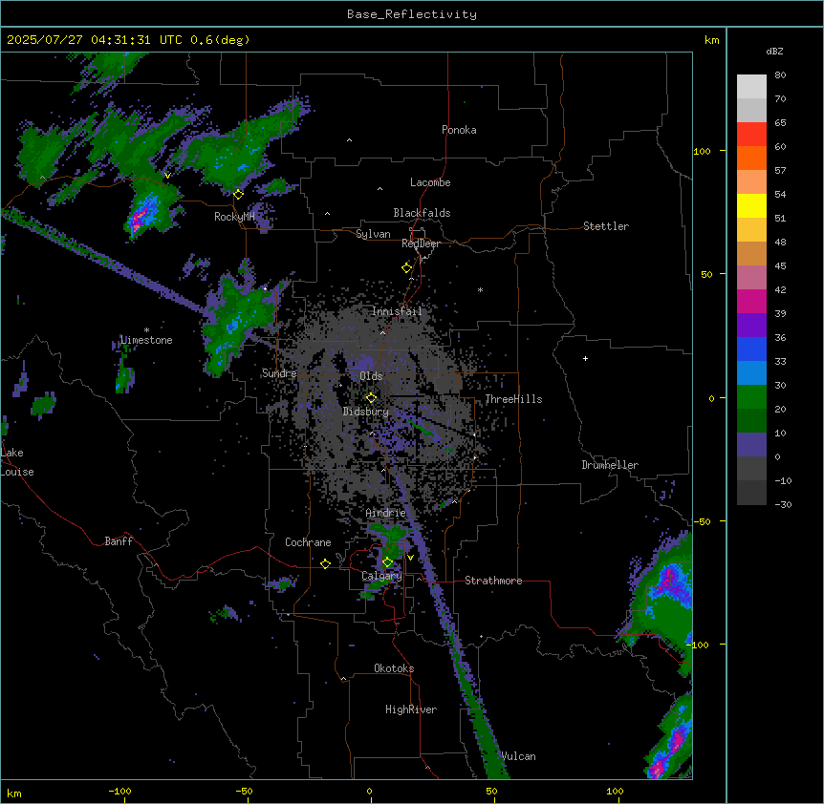Select the bright yellow legend swatch

coord(751,205)
